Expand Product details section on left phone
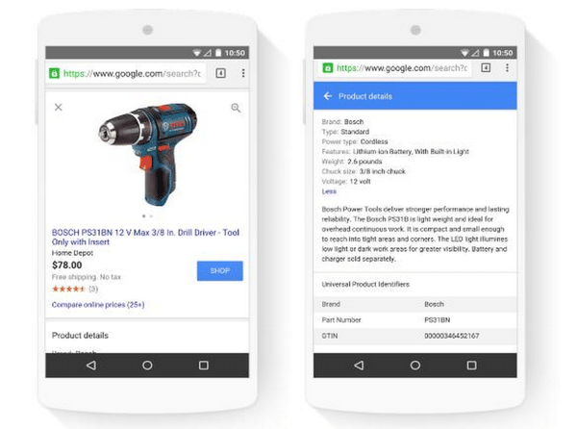Viewport: 577px width, 429px height. [x=80, y=335]
